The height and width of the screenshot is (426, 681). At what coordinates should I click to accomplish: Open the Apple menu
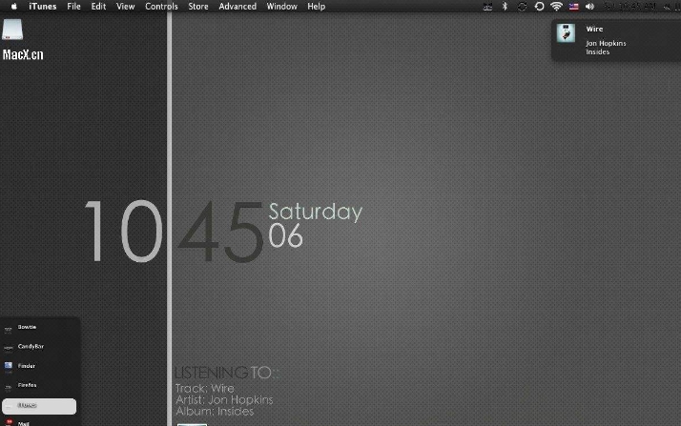click(14, 6)
